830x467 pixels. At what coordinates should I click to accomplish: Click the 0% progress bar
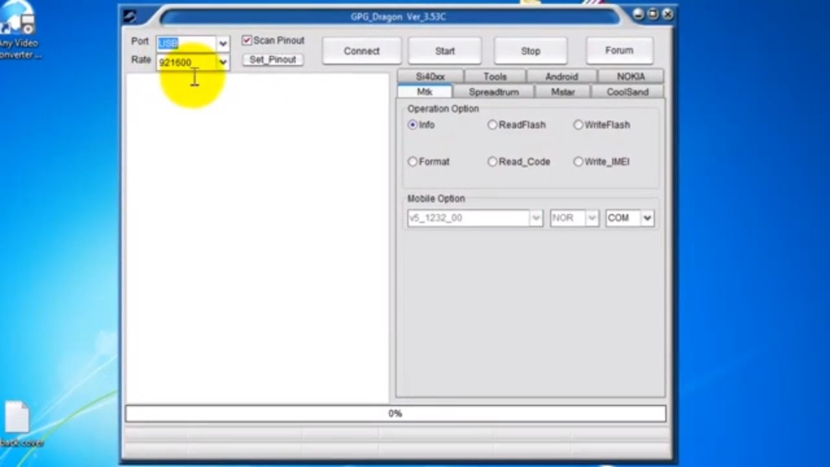(x=396, y=414)
